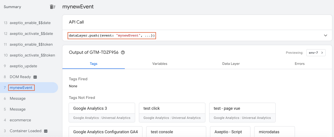Open the Google Analytics 3 tag card
The image size is (334, 137).
102,112
